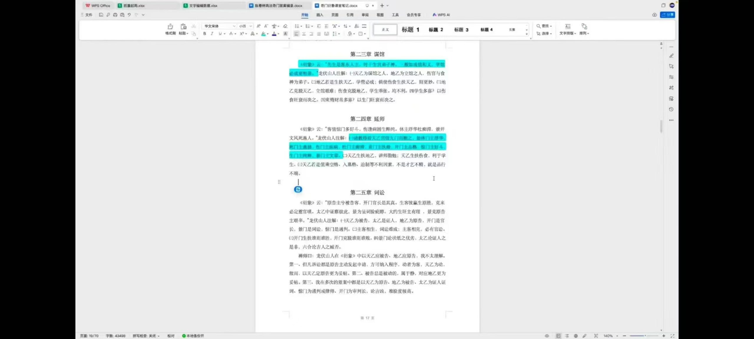Click the zoom slider in status bar
The width and height of the screenshot is (754, 339).
644,336
